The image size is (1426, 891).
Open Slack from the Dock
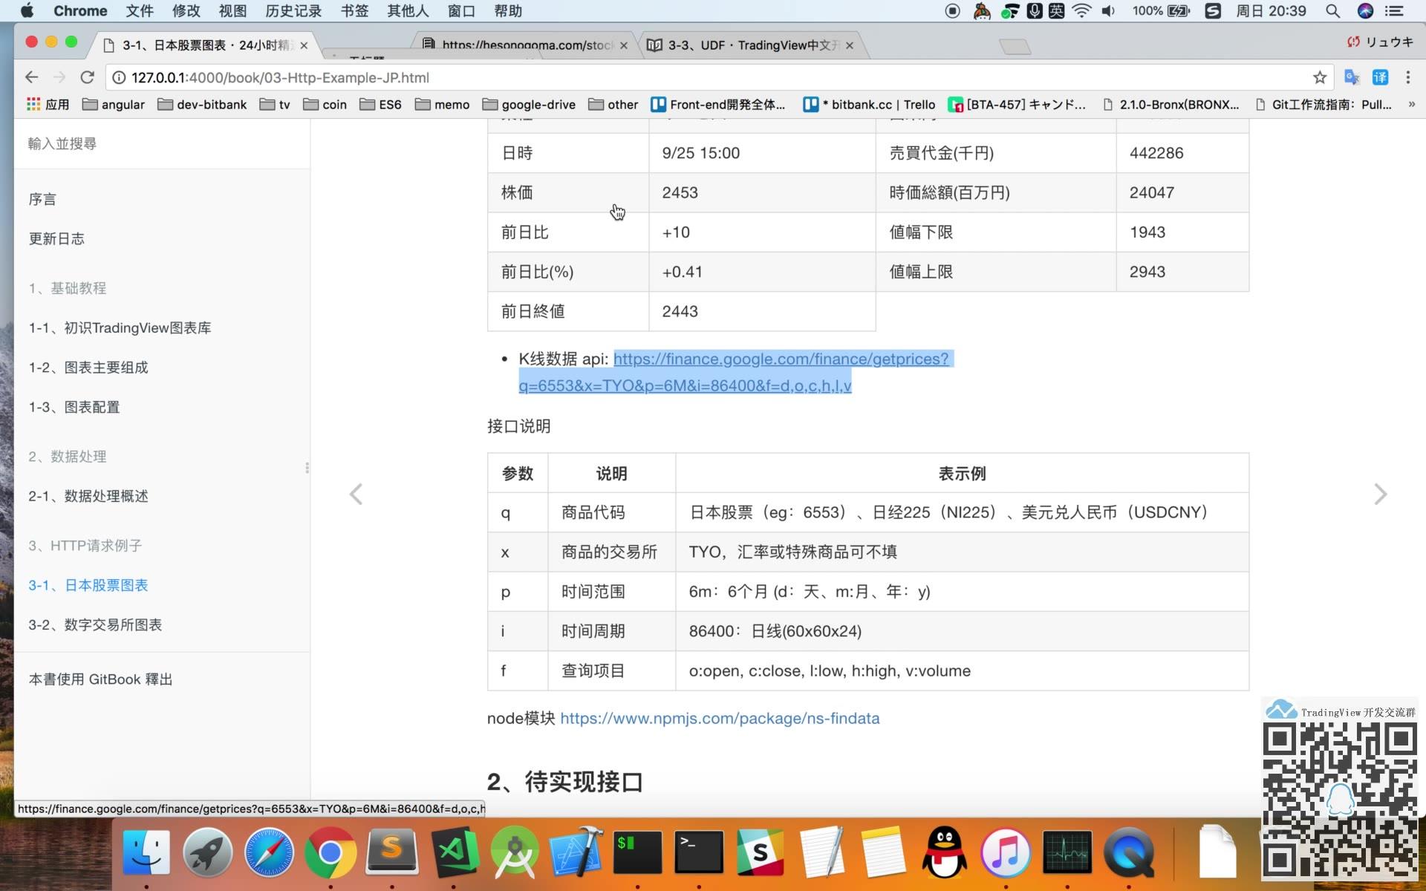point(761,852)
